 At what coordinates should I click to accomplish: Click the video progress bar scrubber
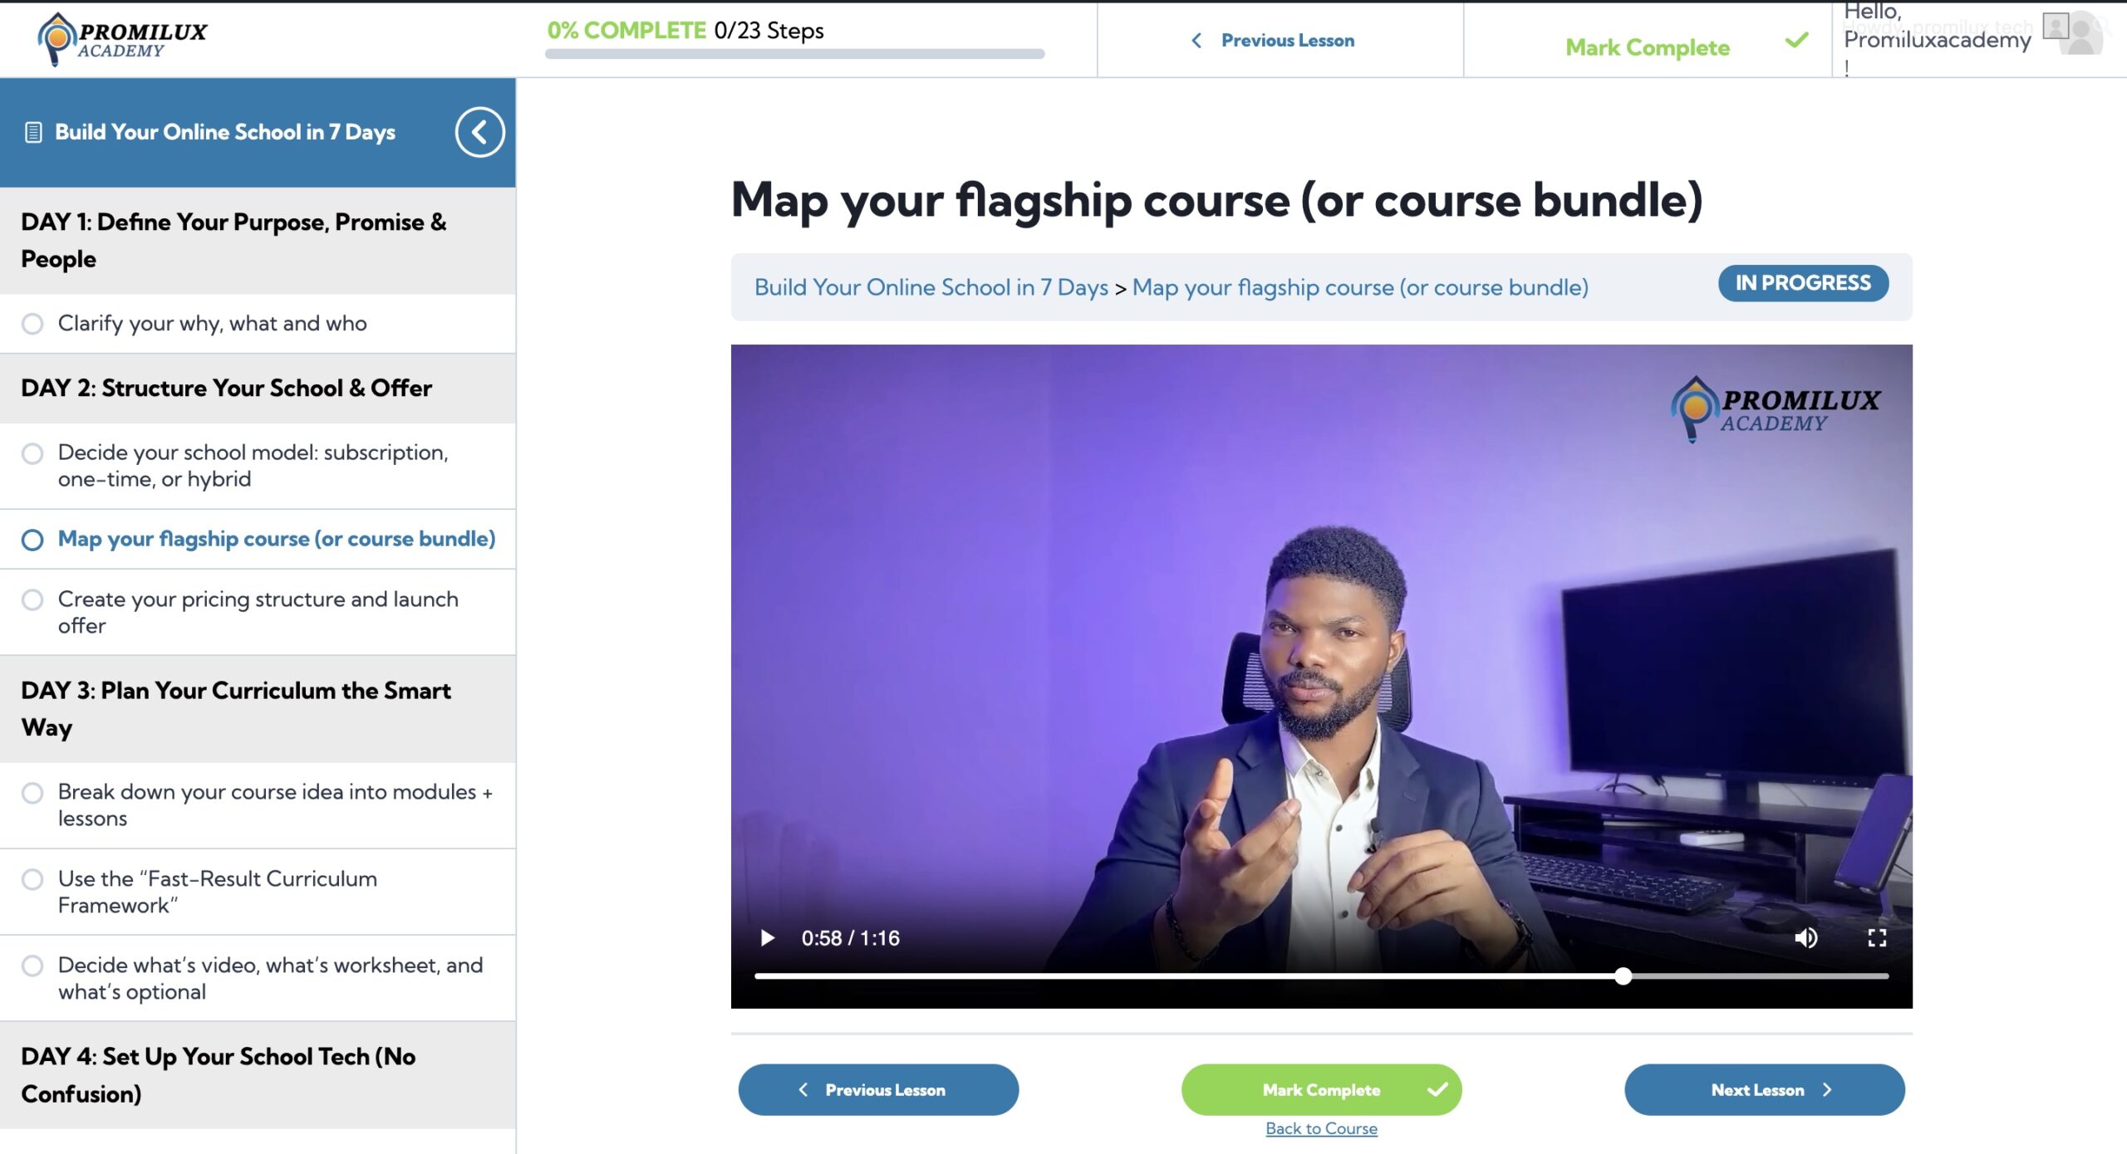[x=1623, y=976]
